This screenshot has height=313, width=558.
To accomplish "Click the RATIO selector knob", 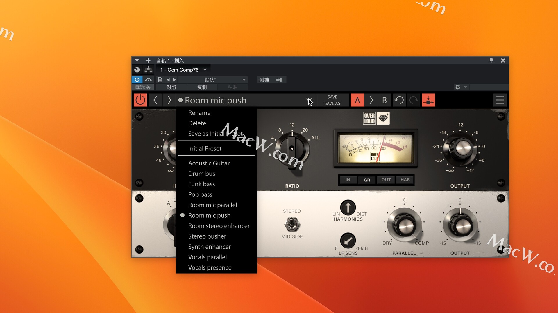I will click(292, 149).
